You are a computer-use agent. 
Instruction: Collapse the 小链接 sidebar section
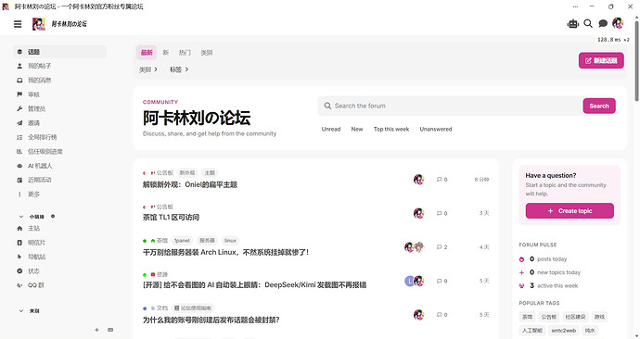point(32,217)
